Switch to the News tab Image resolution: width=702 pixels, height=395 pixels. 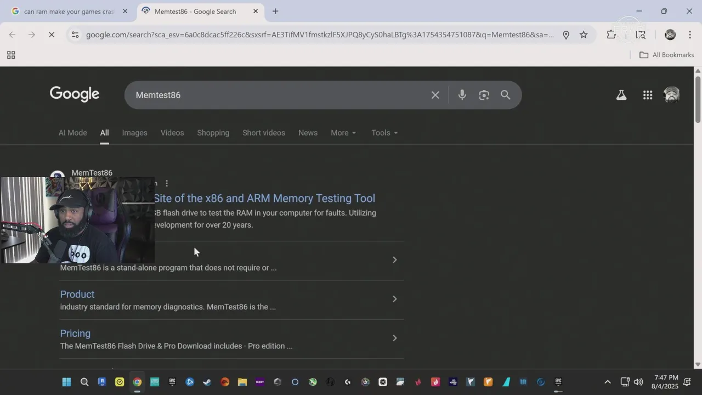click(x=308, y=133)
